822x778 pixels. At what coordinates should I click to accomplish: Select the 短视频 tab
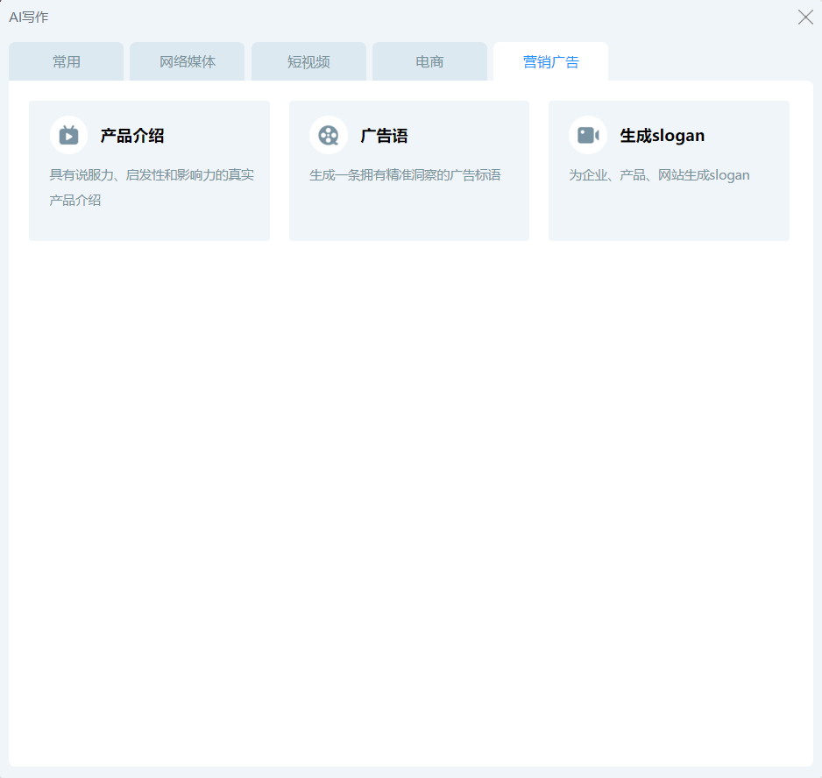tap(308, 62)
